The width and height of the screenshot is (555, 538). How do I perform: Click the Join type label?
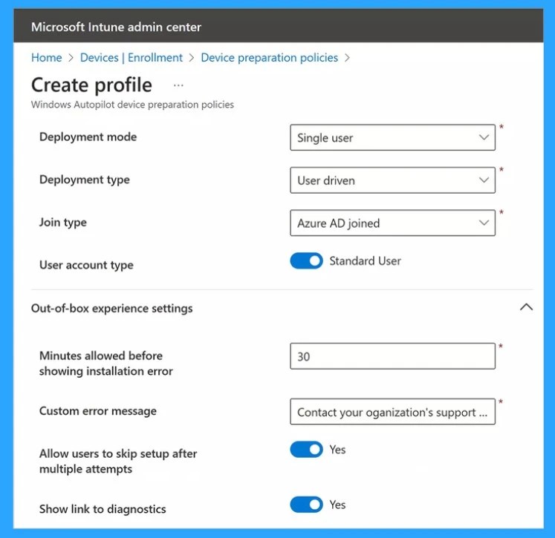click(62, 223)
